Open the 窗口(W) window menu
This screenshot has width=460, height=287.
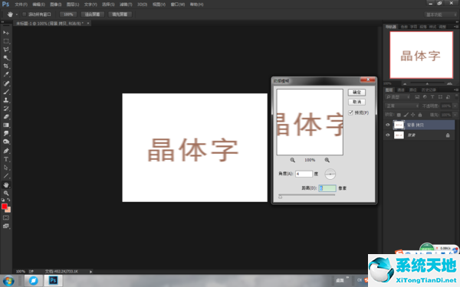(x=178, y=5)
